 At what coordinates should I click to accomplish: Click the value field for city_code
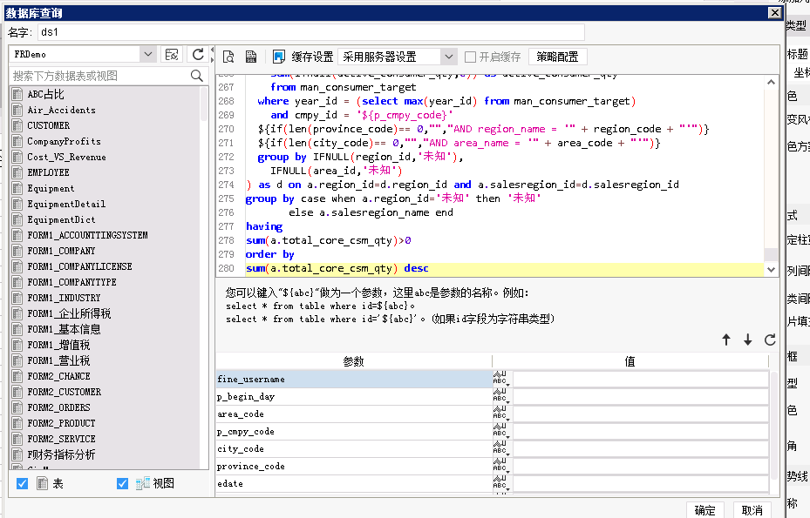tap(641, 449)
